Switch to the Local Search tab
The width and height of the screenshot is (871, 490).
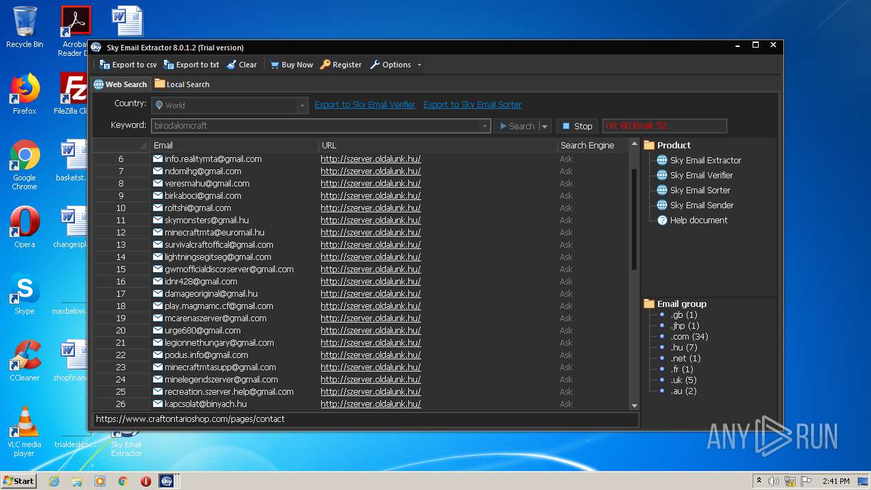click(182, 84)
